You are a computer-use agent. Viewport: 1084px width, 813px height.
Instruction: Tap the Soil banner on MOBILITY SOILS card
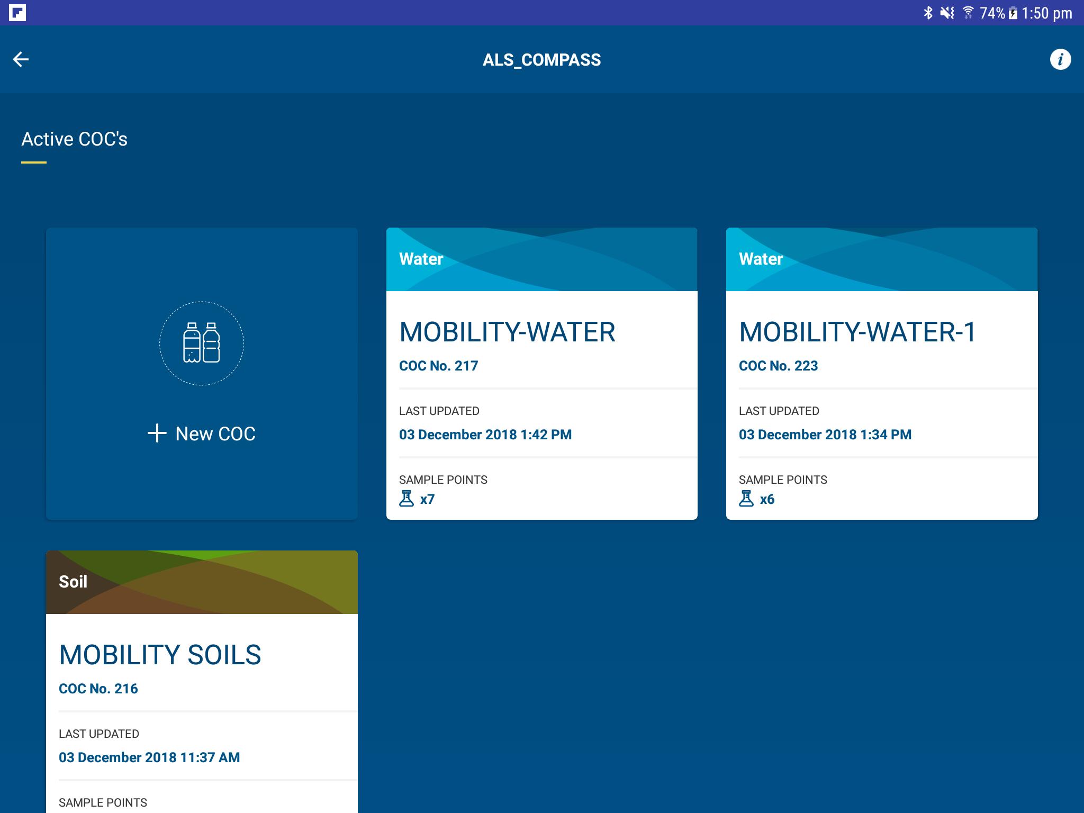click(x=202, y=582)
